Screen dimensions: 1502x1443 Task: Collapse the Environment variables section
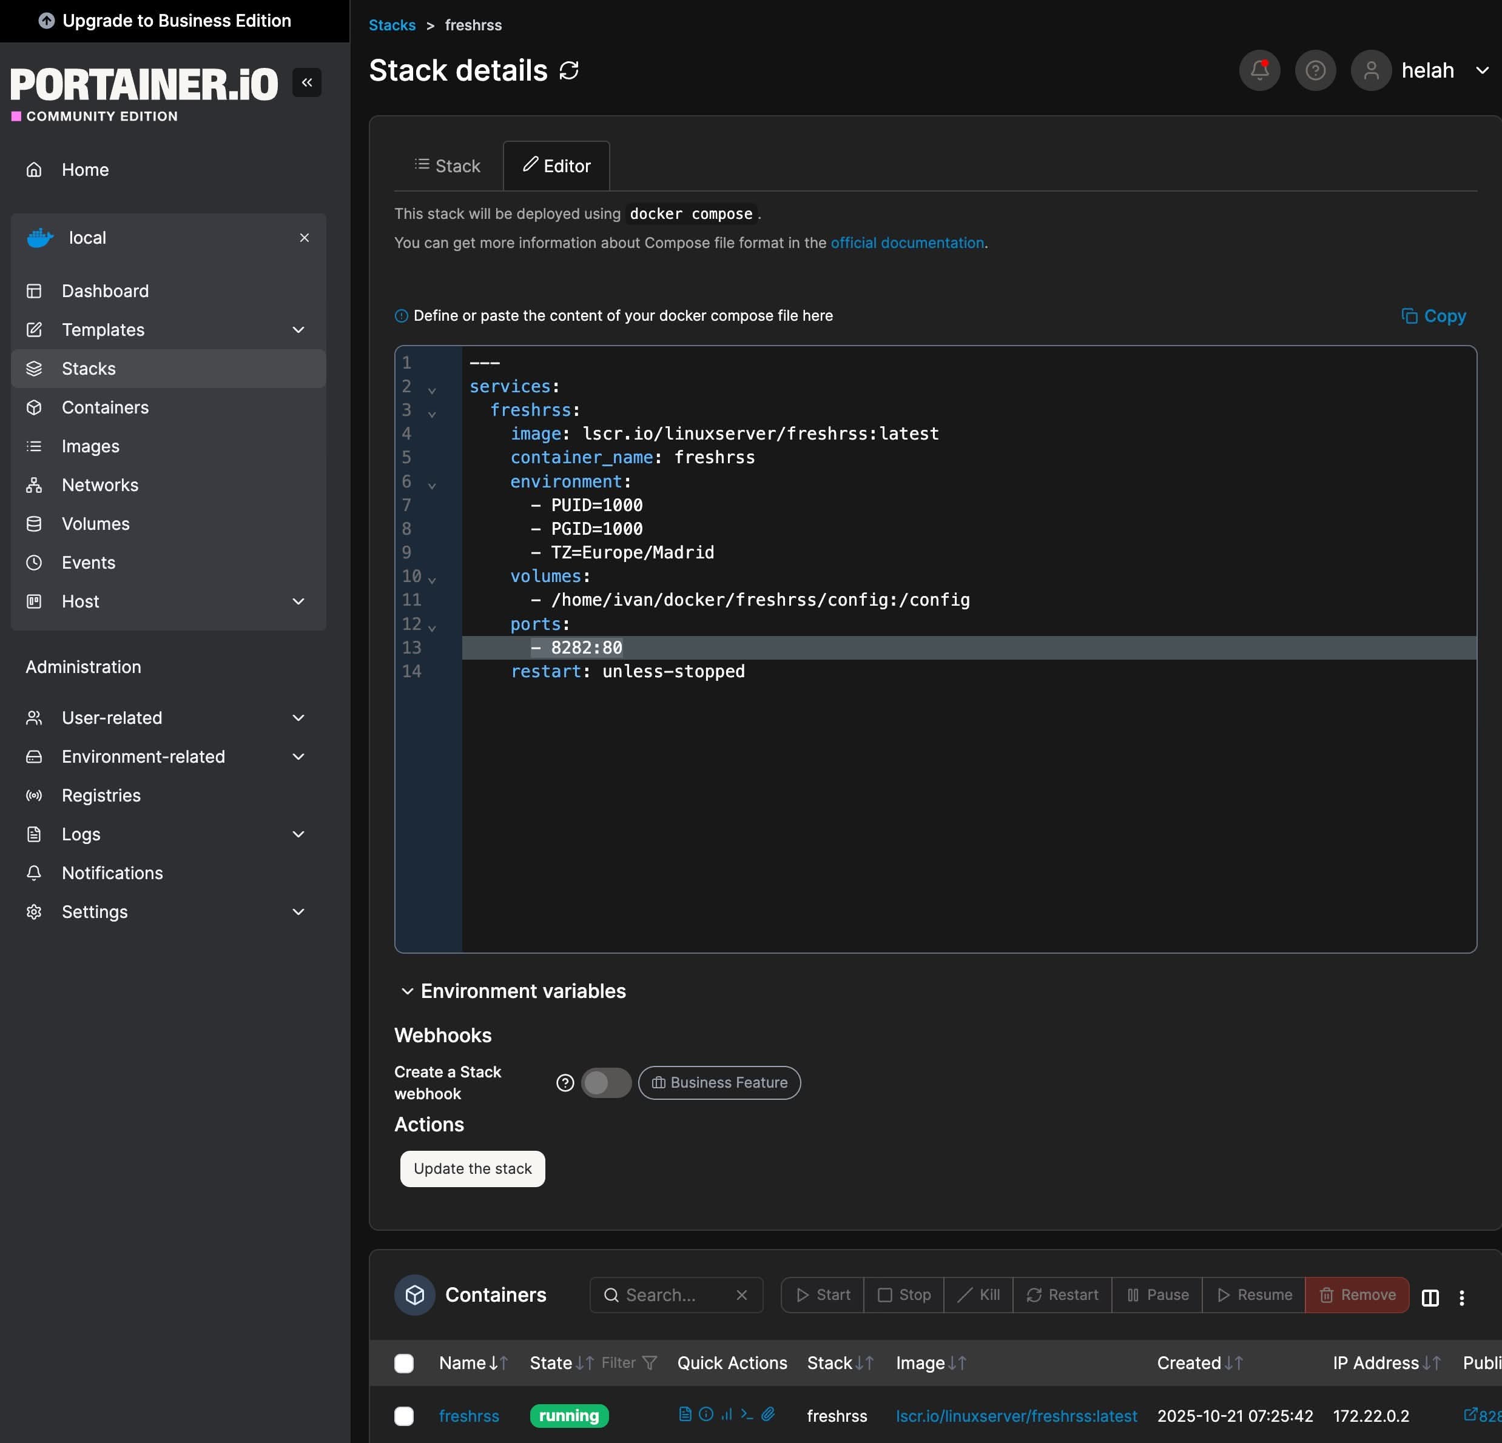click(407, 991)
